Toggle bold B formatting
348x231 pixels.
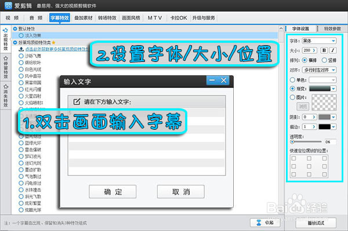point(324,50)
